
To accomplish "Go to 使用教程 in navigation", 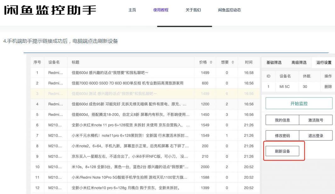I will (x=161, y=10).
